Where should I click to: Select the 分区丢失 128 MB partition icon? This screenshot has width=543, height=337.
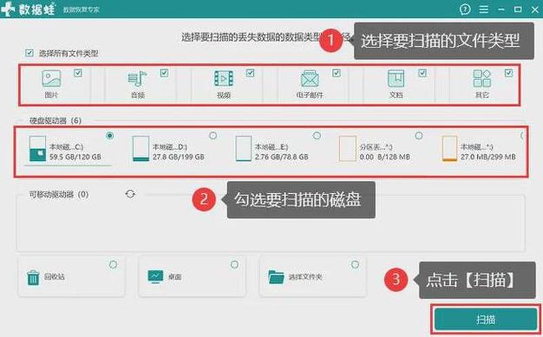coord(348,148)
